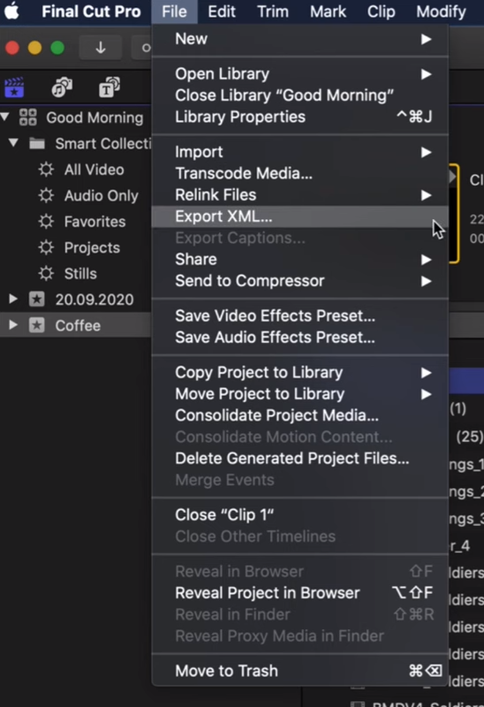Show the Libraries sidebar clapperboard icon
Screen dimensions: 484x707
click(14, 87)
